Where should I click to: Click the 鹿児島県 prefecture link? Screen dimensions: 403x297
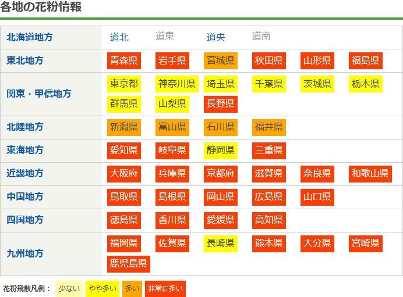129,263
